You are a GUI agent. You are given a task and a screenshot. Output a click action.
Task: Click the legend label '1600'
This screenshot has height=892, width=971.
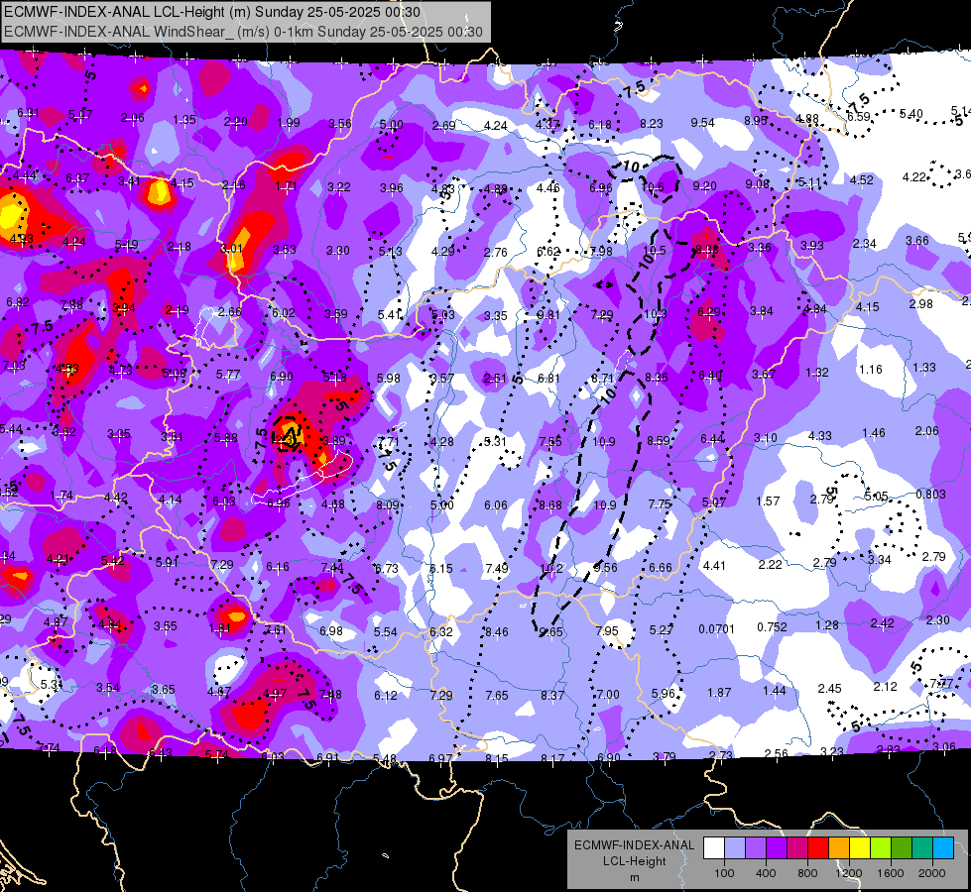click(x=891, y=873)
